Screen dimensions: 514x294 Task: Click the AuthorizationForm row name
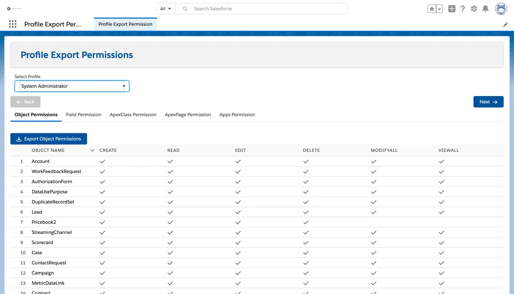52,182
